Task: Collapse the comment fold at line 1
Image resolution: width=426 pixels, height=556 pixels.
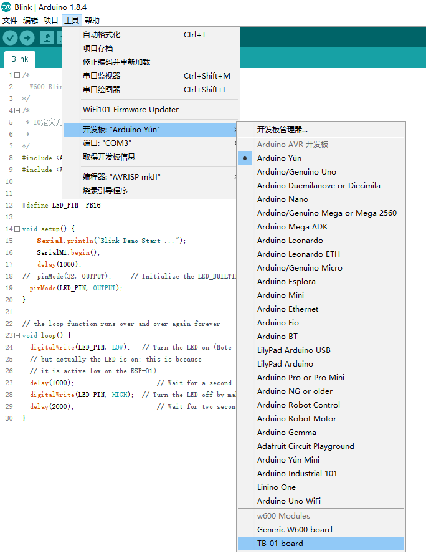Action: pos(17,75)
